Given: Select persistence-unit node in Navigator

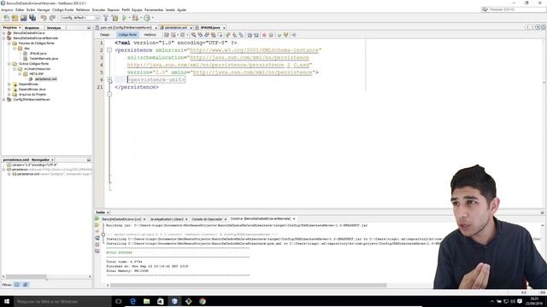Looking at the screenshot, I should [28, 174].
